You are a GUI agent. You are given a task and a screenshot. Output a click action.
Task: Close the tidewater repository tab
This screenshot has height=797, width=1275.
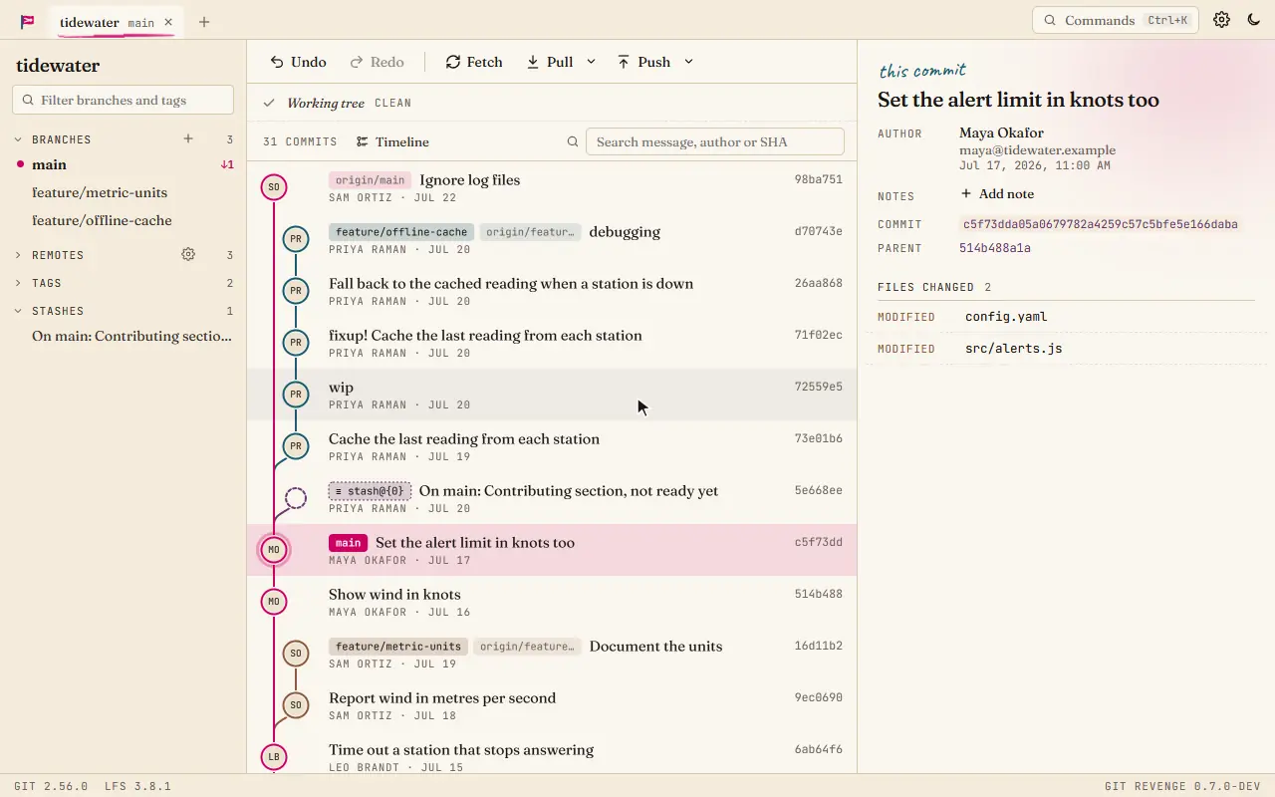click(168, 22)
